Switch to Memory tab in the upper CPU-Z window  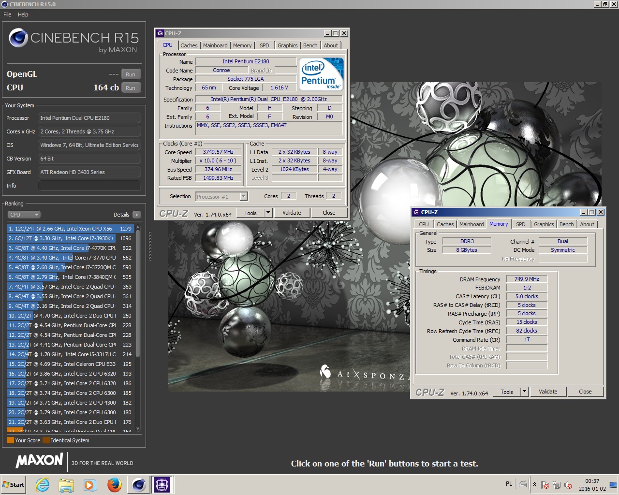tap(242, 45)
